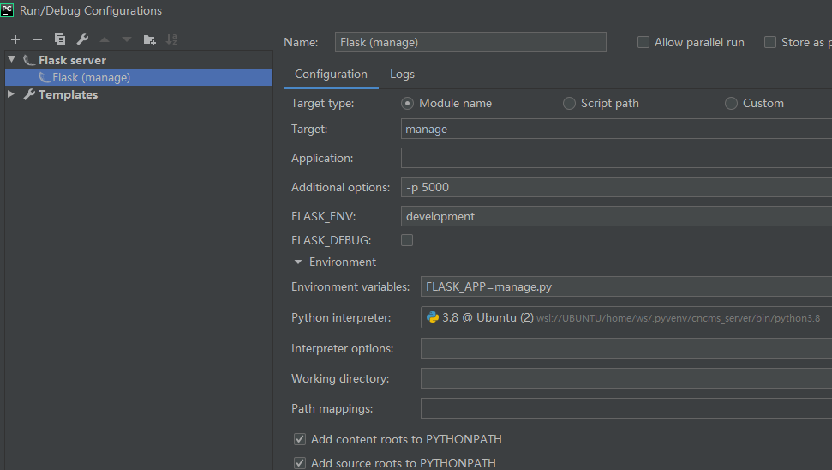Image resolution: width=832 pixels, height=470 pixels.
Task: Open the Python interpreter dropdown
Action: 626,317
